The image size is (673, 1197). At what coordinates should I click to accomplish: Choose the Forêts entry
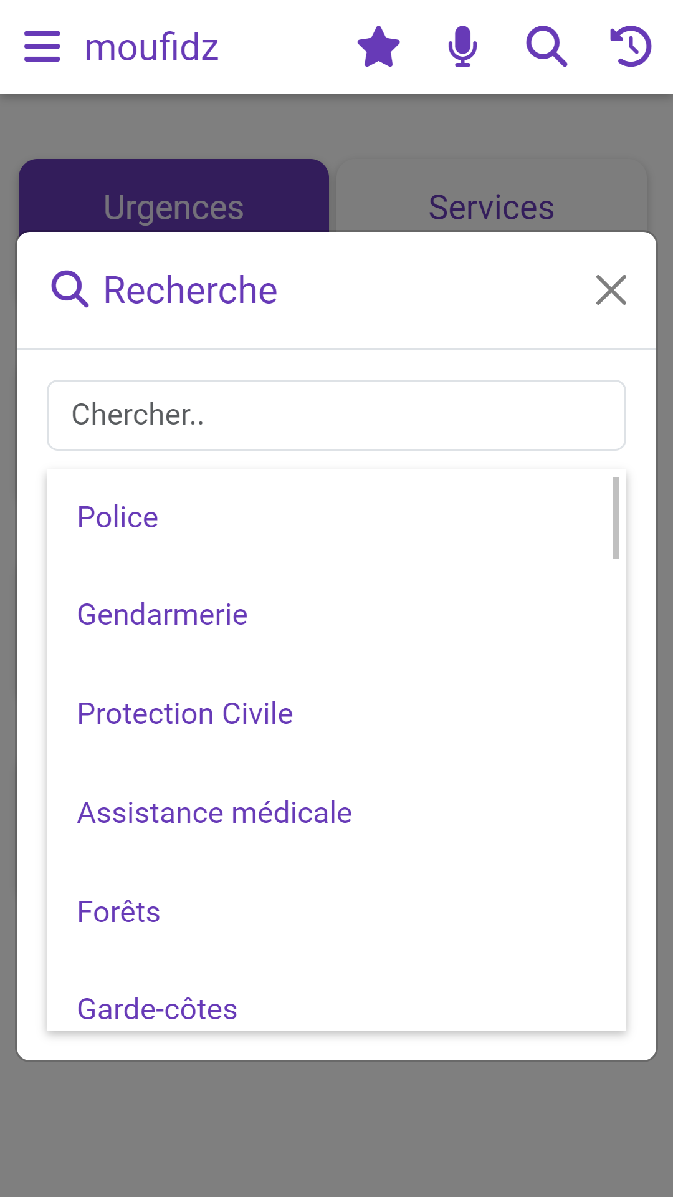point(119,912)
